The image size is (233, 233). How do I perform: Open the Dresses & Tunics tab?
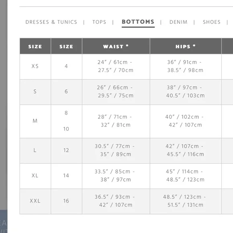[x=51, y=22]
